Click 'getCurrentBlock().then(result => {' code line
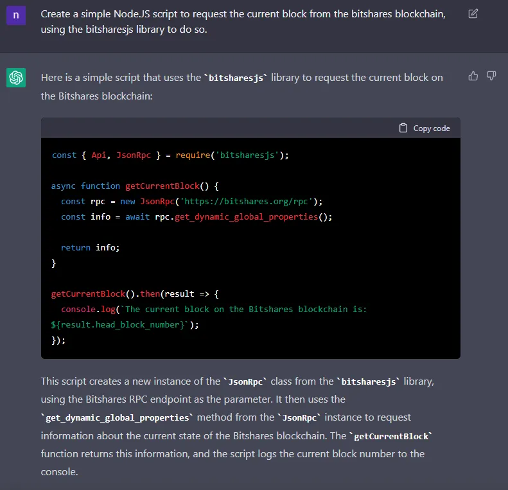This screenshot has width=508, height=490. (x=135, y=294)
